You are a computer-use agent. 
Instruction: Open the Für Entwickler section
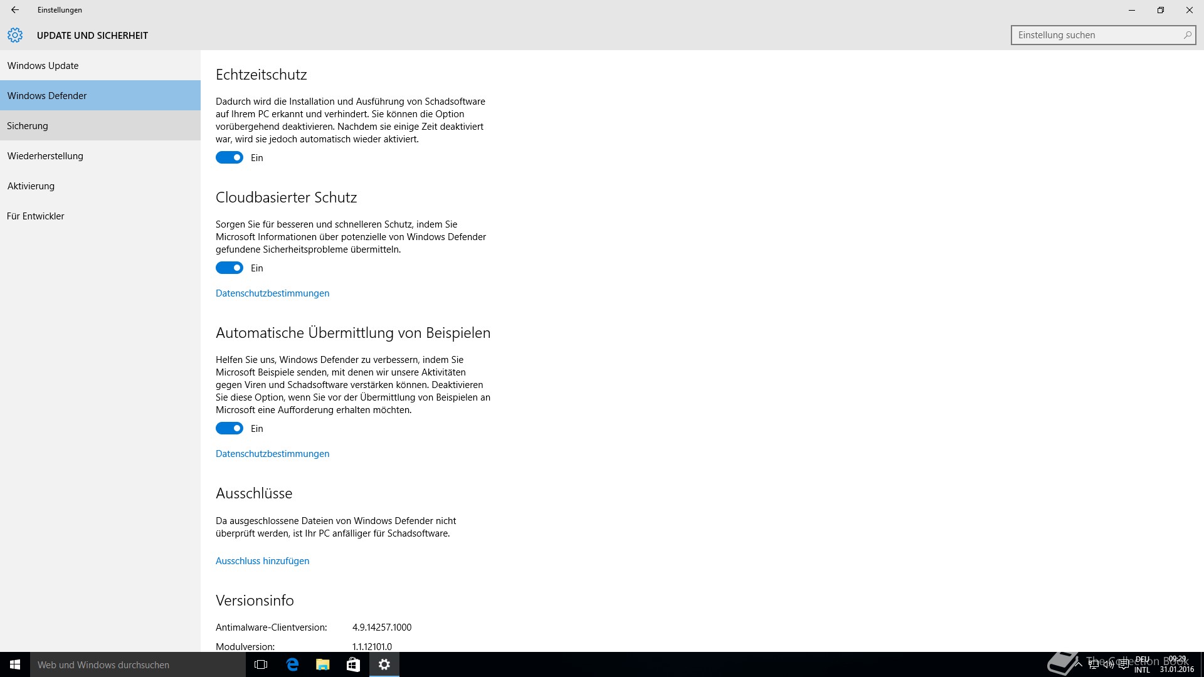[100, 216]
